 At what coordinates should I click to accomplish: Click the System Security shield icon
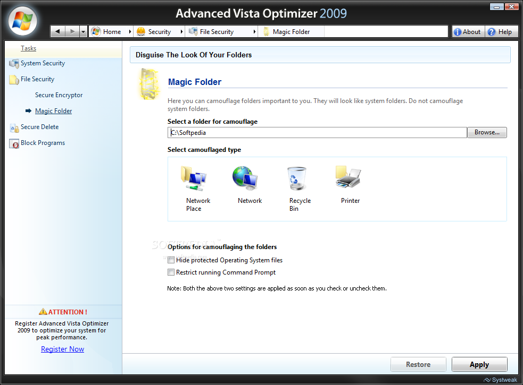click(x=14, y=64)
